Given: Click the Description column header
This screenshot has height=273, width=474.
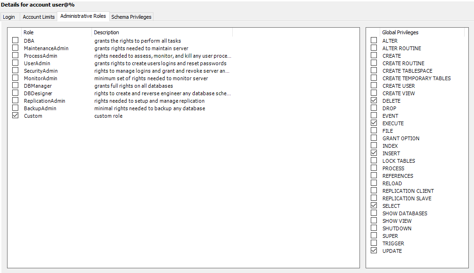Looking at the screenshot, I should (x=162, y=32).
